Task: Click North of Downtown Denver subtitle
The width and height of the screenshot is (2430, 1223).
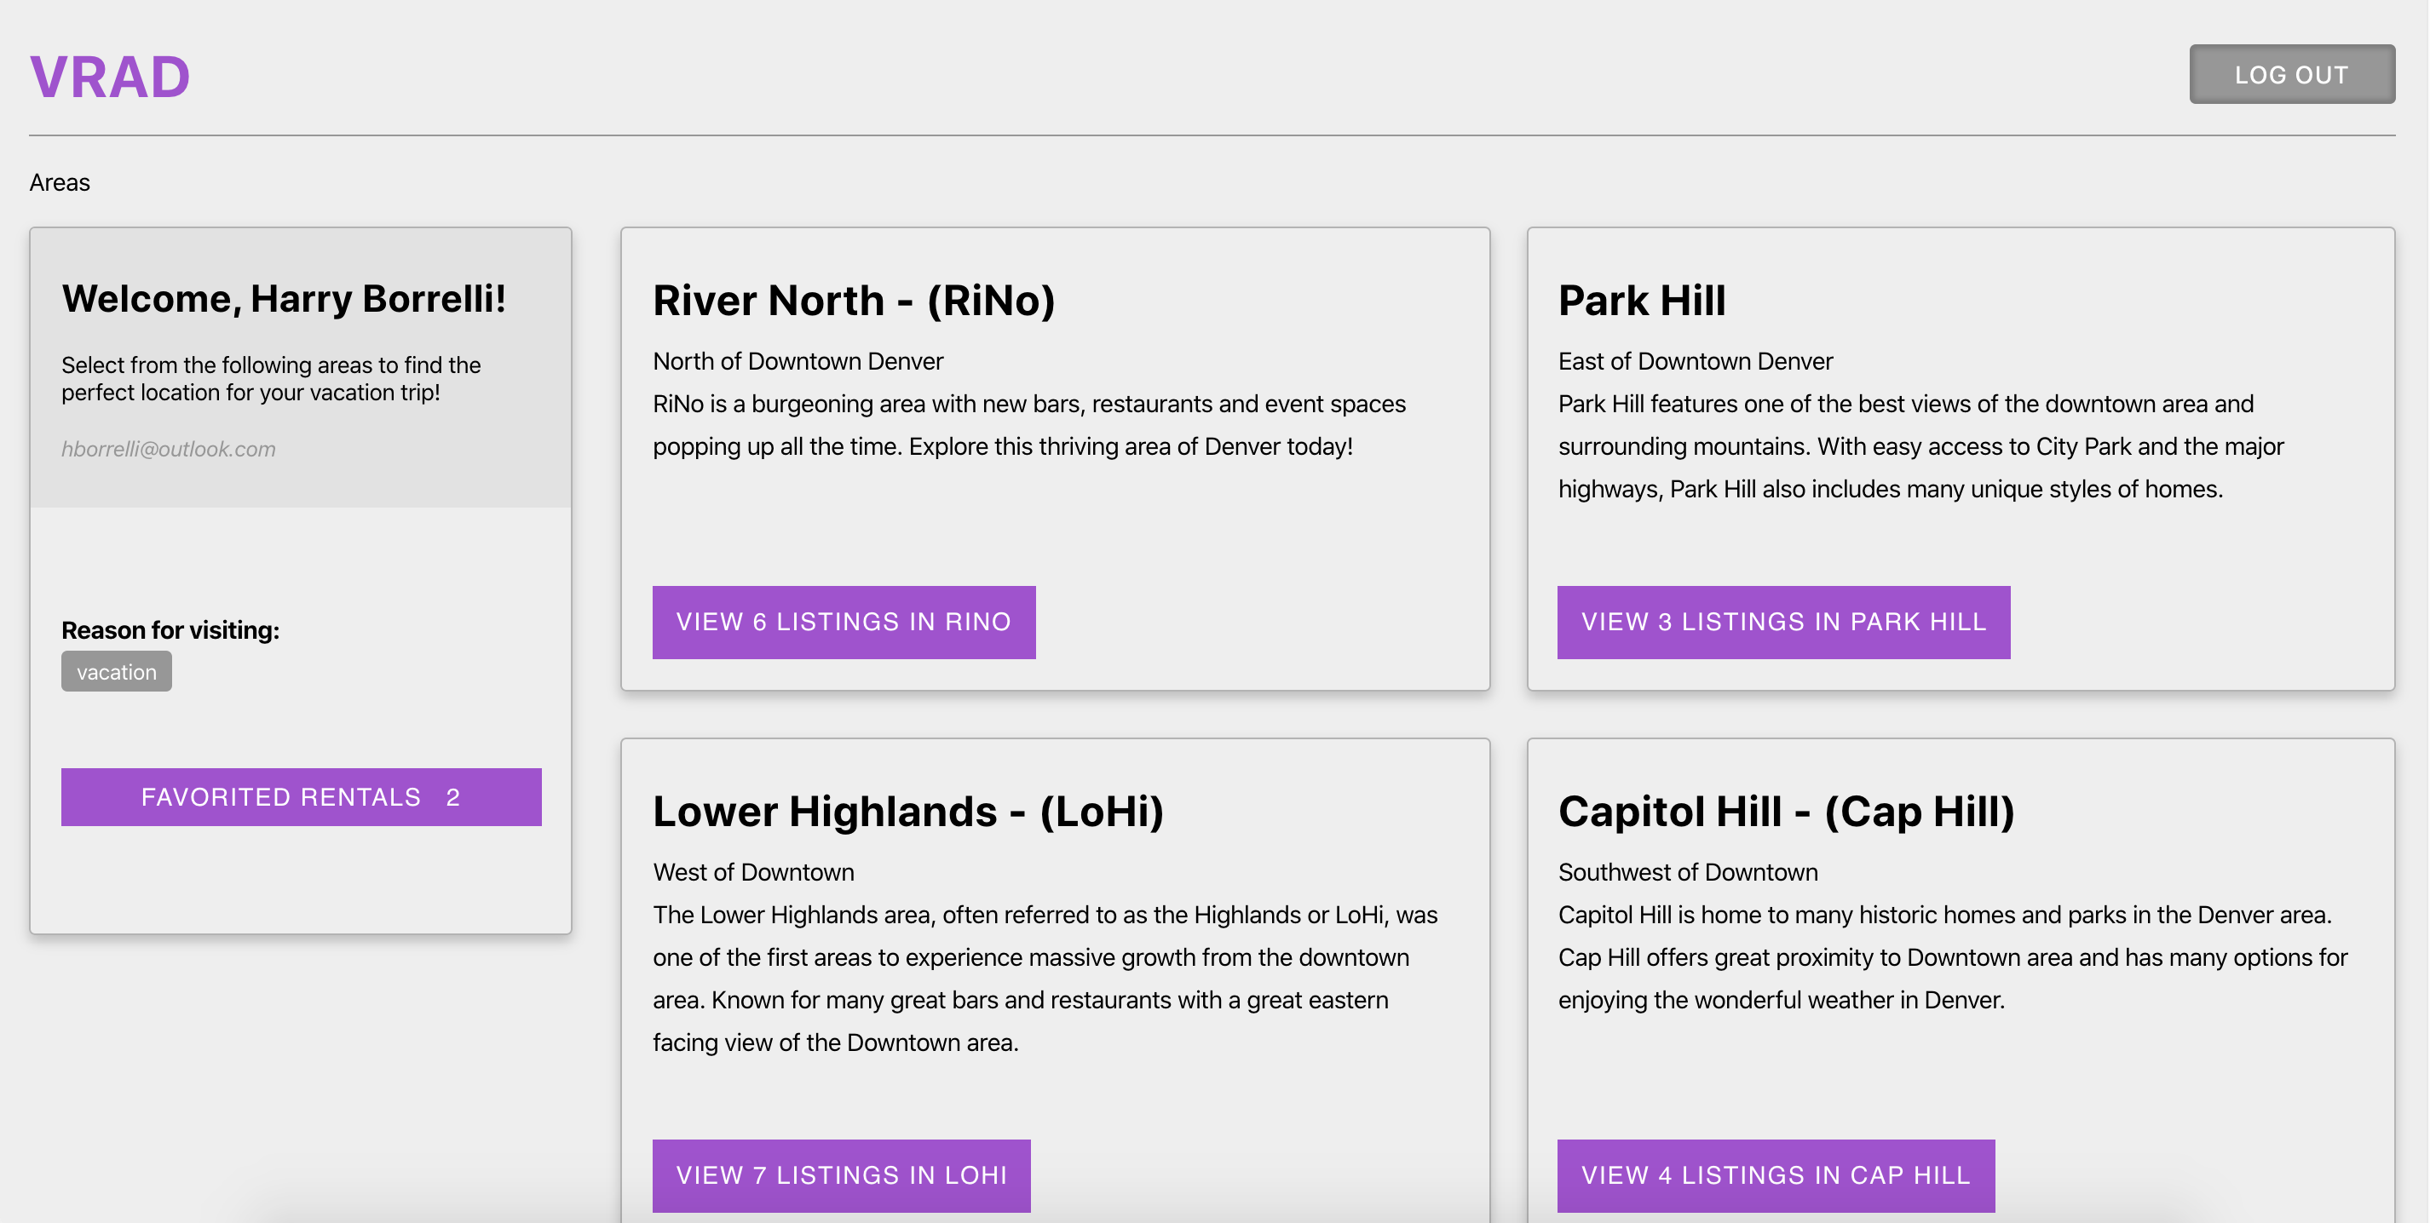Action: 798,361
